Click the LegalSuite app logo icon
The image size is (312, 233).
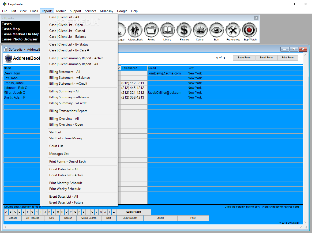4,4
